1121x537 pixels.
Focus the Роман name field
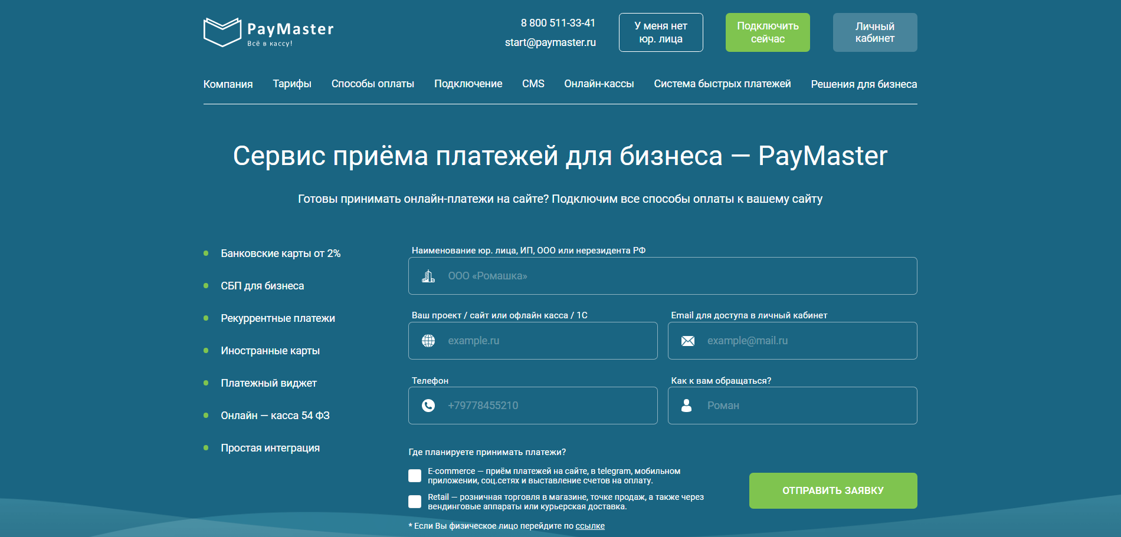point(792,406)
